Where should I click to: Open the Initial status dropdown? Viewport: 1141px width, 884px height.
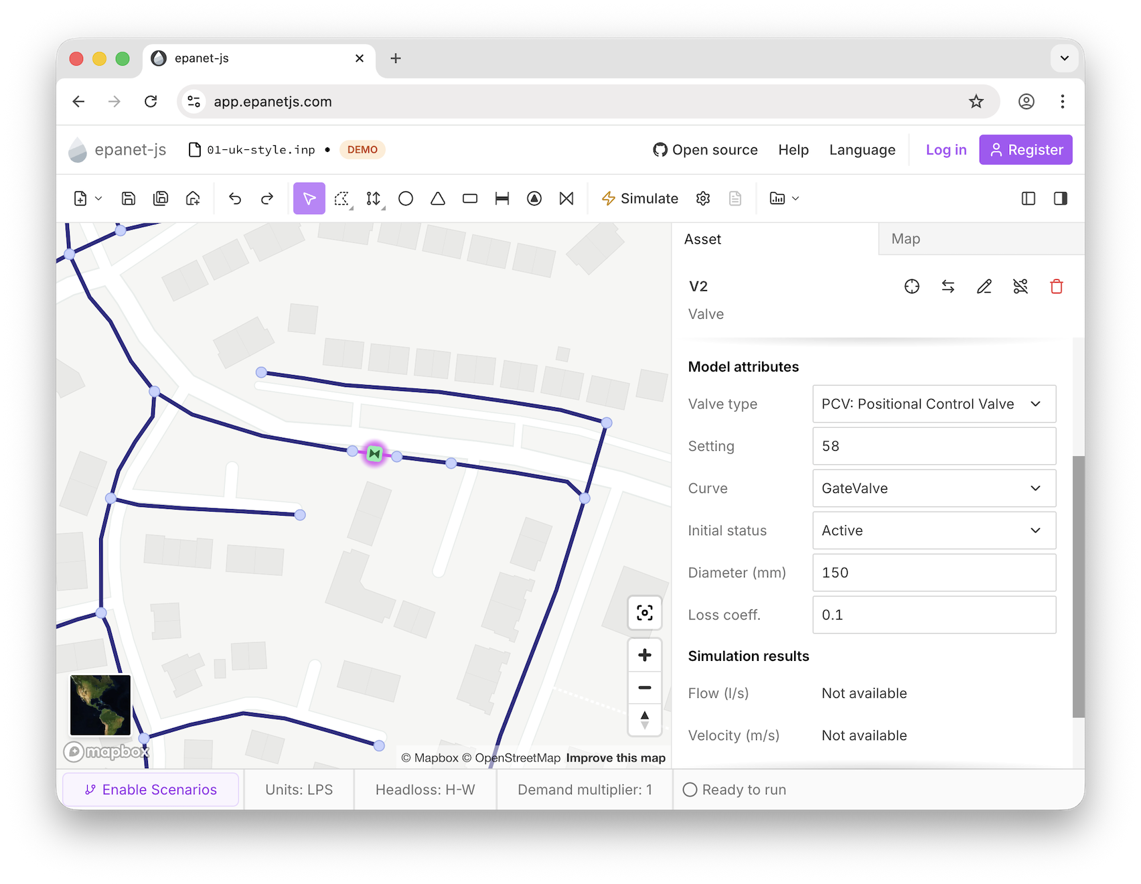point(934,530)
